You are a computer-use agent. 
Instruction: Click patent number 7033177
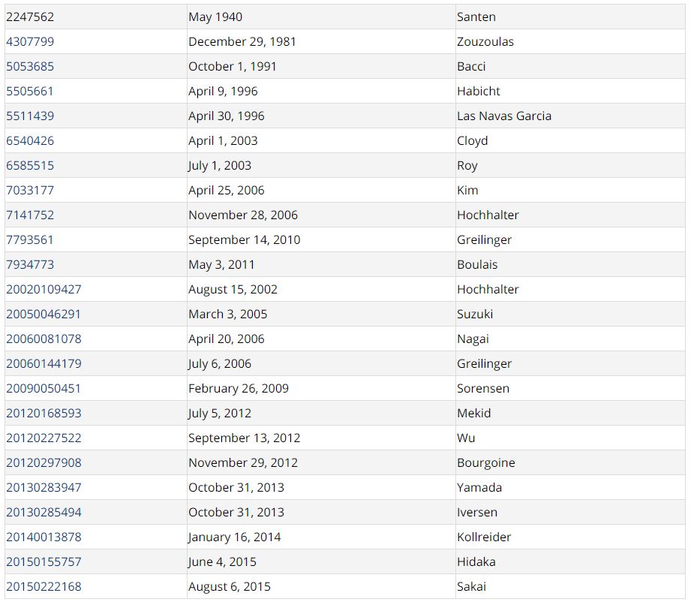click(30, 191)
